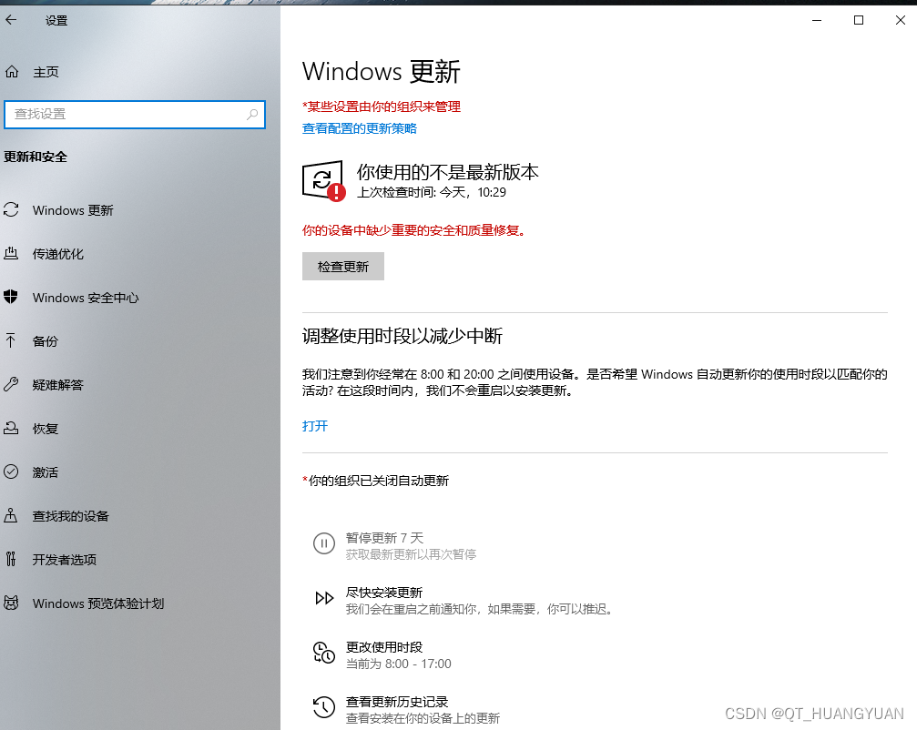Select 疑难解答 in the sidebar
Screen dimensions: 917x730
point(58,385)
